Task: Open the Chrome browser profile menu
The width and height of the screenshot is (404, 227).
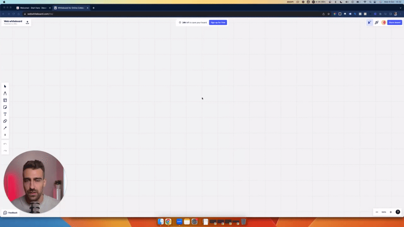Action: pyautogui.click(x=396, y=13)
